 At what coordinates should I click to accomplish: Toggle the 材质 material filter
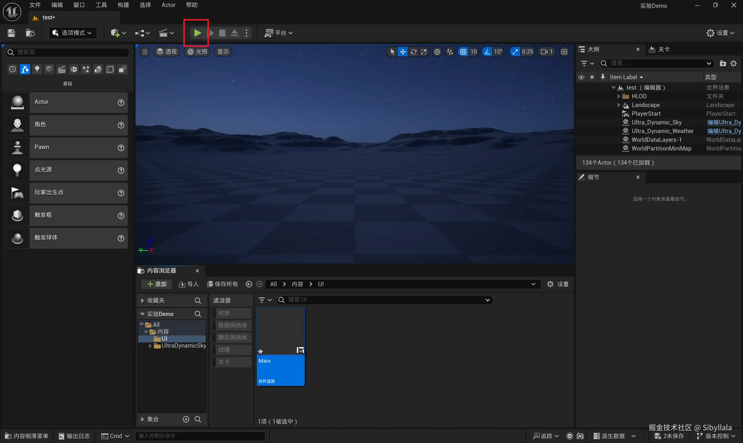click(232, 313)
